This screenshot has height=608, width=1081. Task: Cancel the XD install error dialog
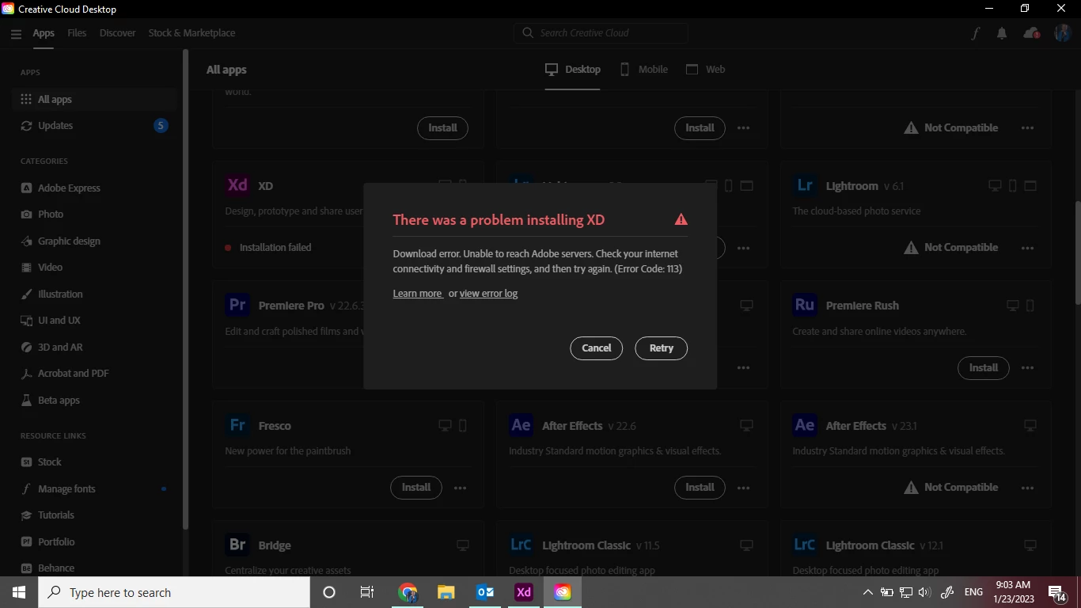(x=596, y=348)
